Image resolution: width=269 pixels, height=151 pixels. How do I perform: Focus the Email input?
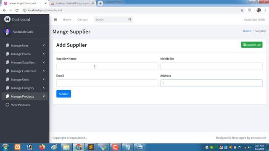coord(107,83)
